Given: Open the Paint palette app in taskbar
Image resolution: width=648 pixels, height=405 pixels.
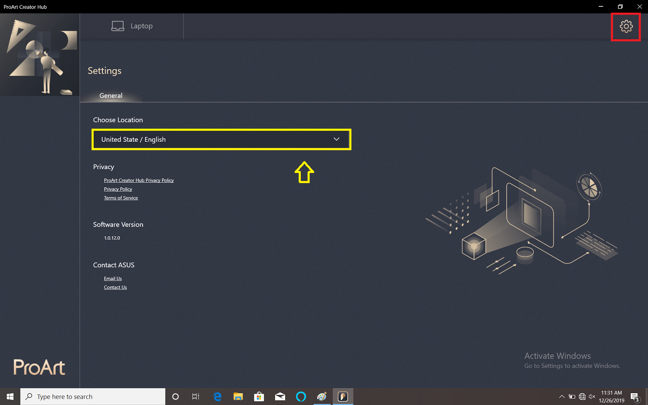Looking at the screenshot, I should 322,397.
